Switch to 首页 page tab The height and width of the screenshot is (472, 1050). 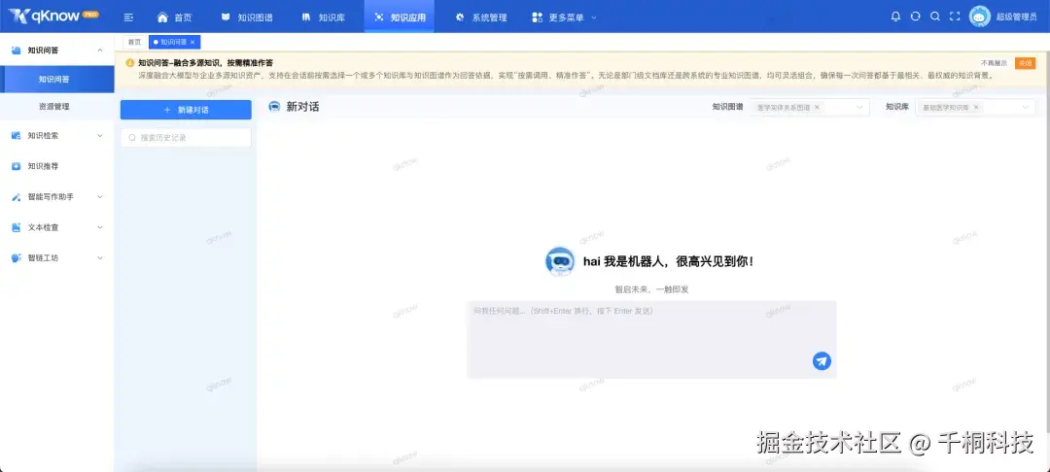tap(134, 42)
